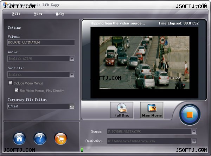This screenshot has width=211, height=156.
Task: Click the green progress bar indicator
Action: tap(82, 150)
